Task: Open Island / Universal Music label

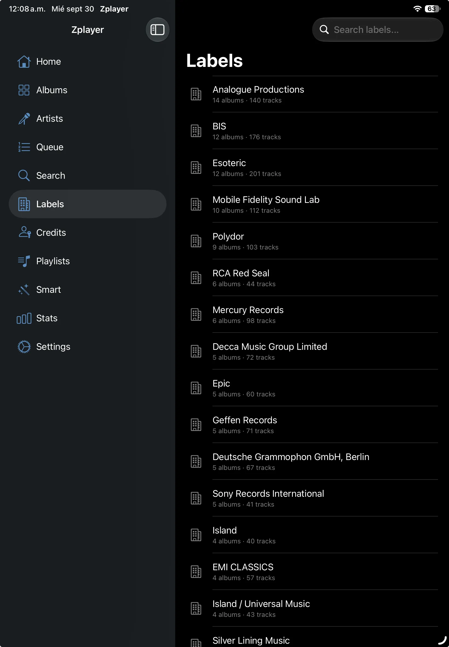Action: pos(312,608)
